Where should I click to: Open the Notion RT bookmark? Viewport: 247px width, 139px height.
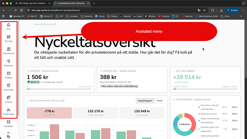[46, 16]
